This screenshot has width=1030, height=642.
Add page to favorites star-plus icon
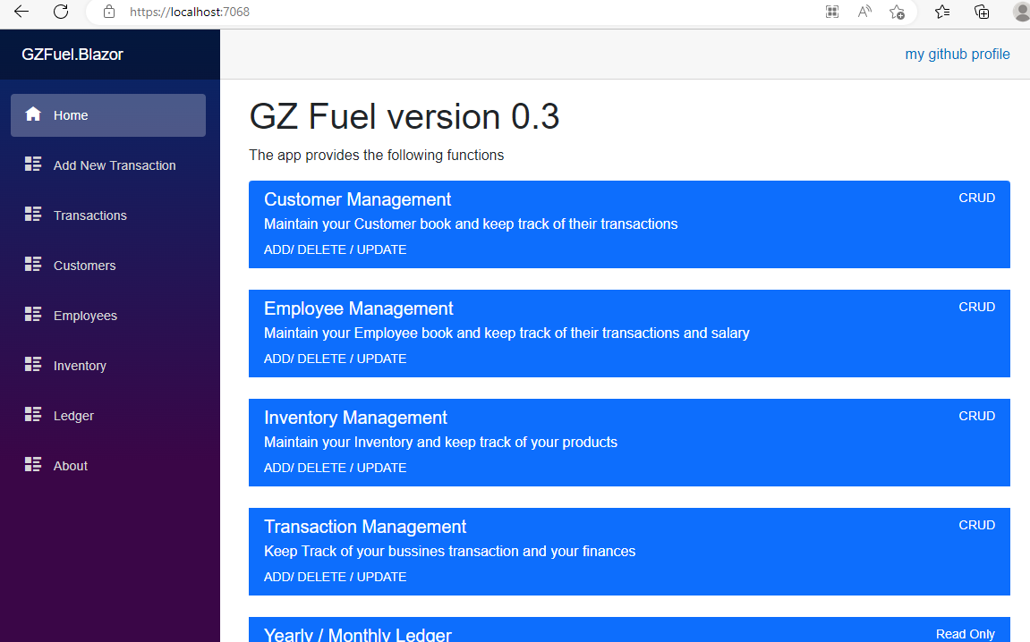pos(897,11)
